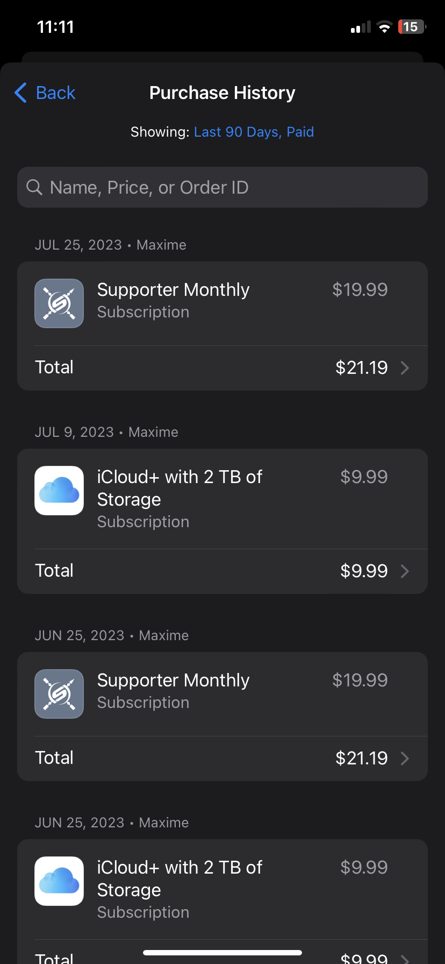The height and width of the screenshot is (964, 445).
Task: Tap the search magnifying glass icon
Action: tap(34, 187)
